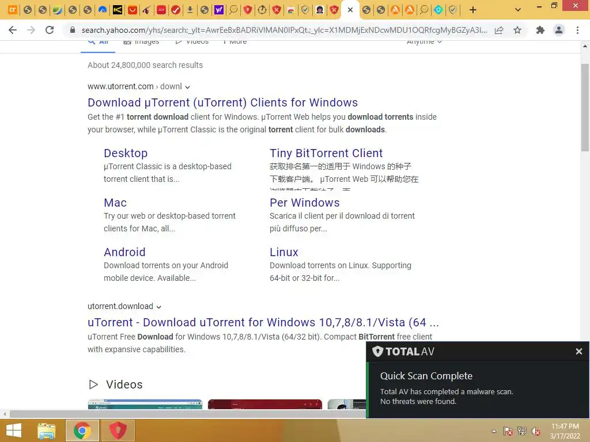
Task: Go forward with the forward arrow
Action: [x=31, y=30]
